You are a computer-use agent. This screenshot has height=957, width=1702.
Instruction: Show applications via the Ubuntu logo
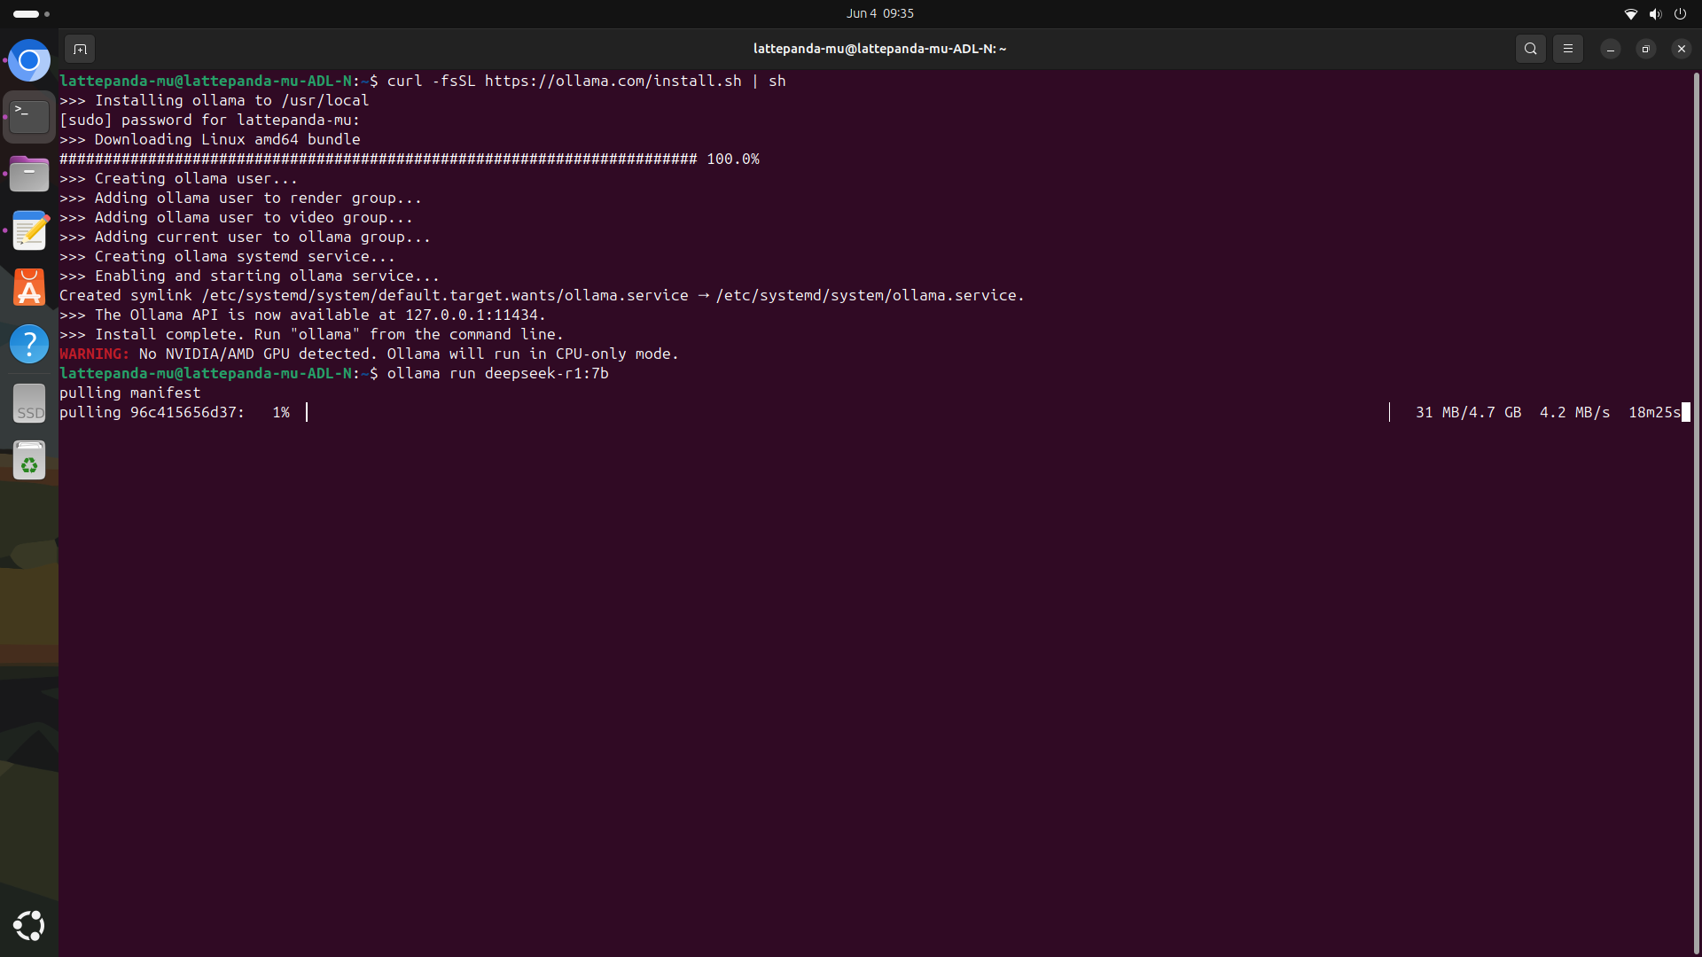click(x=29, y=925)
